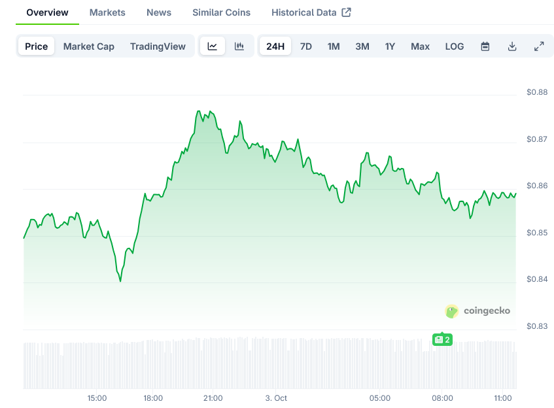Go to Similar Coins tab

(221, 12)
